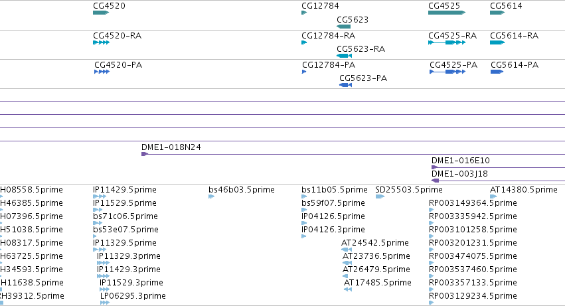Open the IP04126.3prime EST label
The image size is (565, 306).
333,229
